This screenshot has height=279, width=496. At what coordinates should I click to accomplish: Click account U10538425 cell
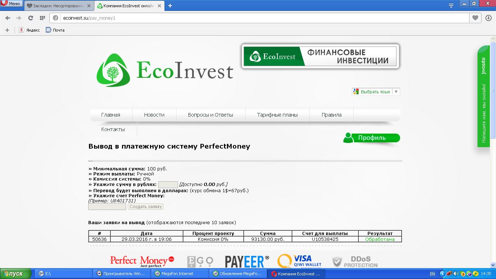[325, 239]
